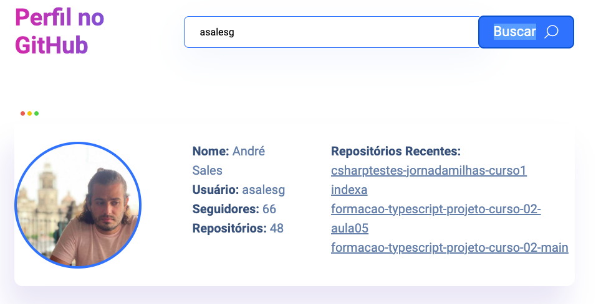Click the yellow dot on the card
The height and width of the screenshot is (304, 601).
(x=29, y=113)
